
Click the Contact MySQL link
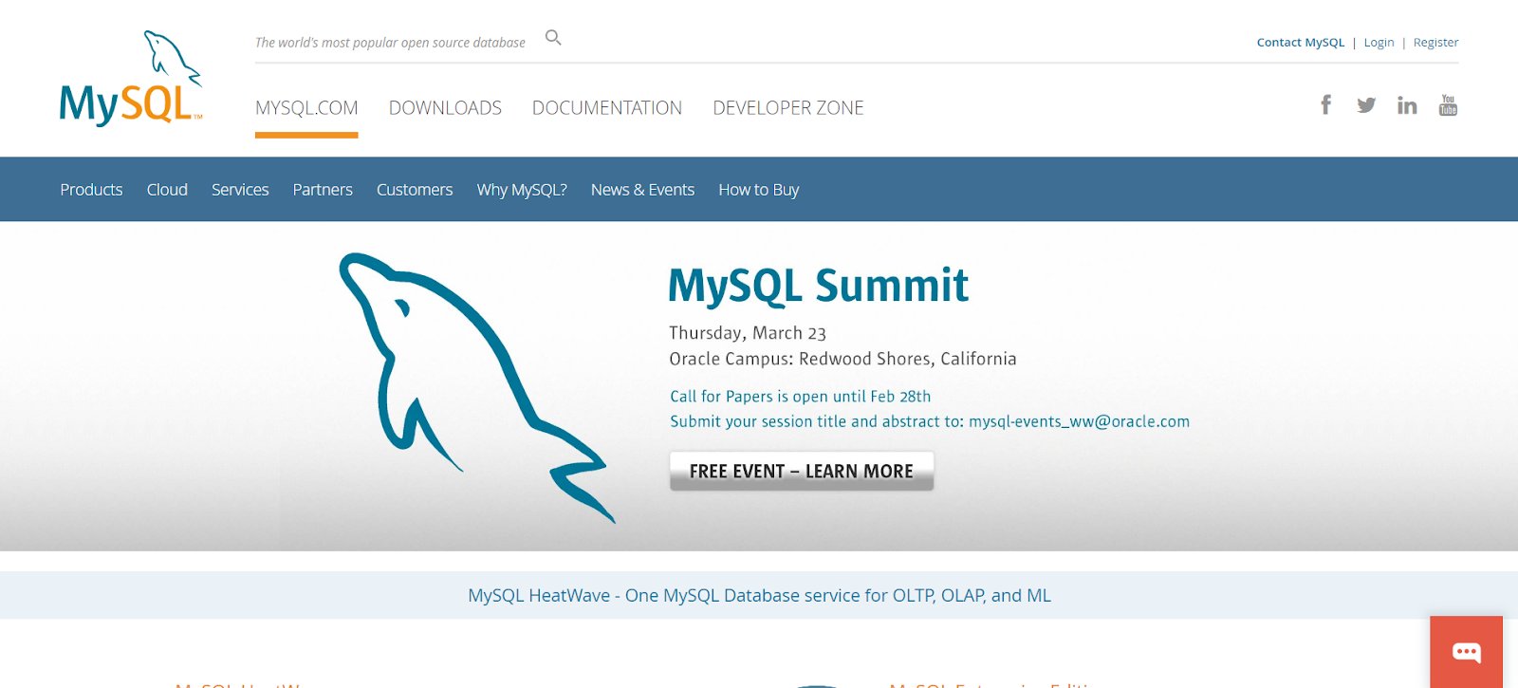1301,43
